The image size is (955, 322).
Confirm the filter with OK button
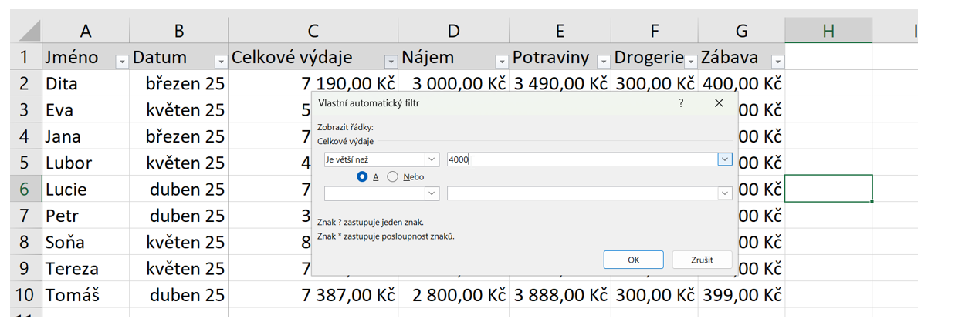pos(633,260)
